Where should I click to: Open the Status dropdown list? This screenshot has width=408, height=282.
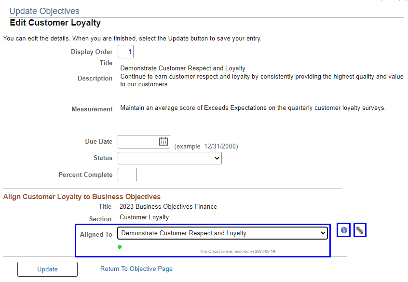(169, 158)
